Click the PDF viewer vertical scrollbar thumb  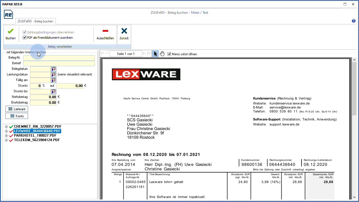tap(354, 88)
